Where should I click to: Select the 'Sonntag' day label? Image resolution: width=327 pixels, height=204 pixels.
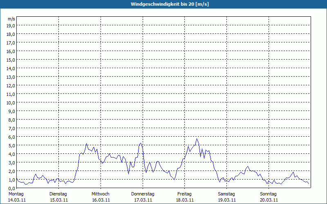click(x=268, y=194)
